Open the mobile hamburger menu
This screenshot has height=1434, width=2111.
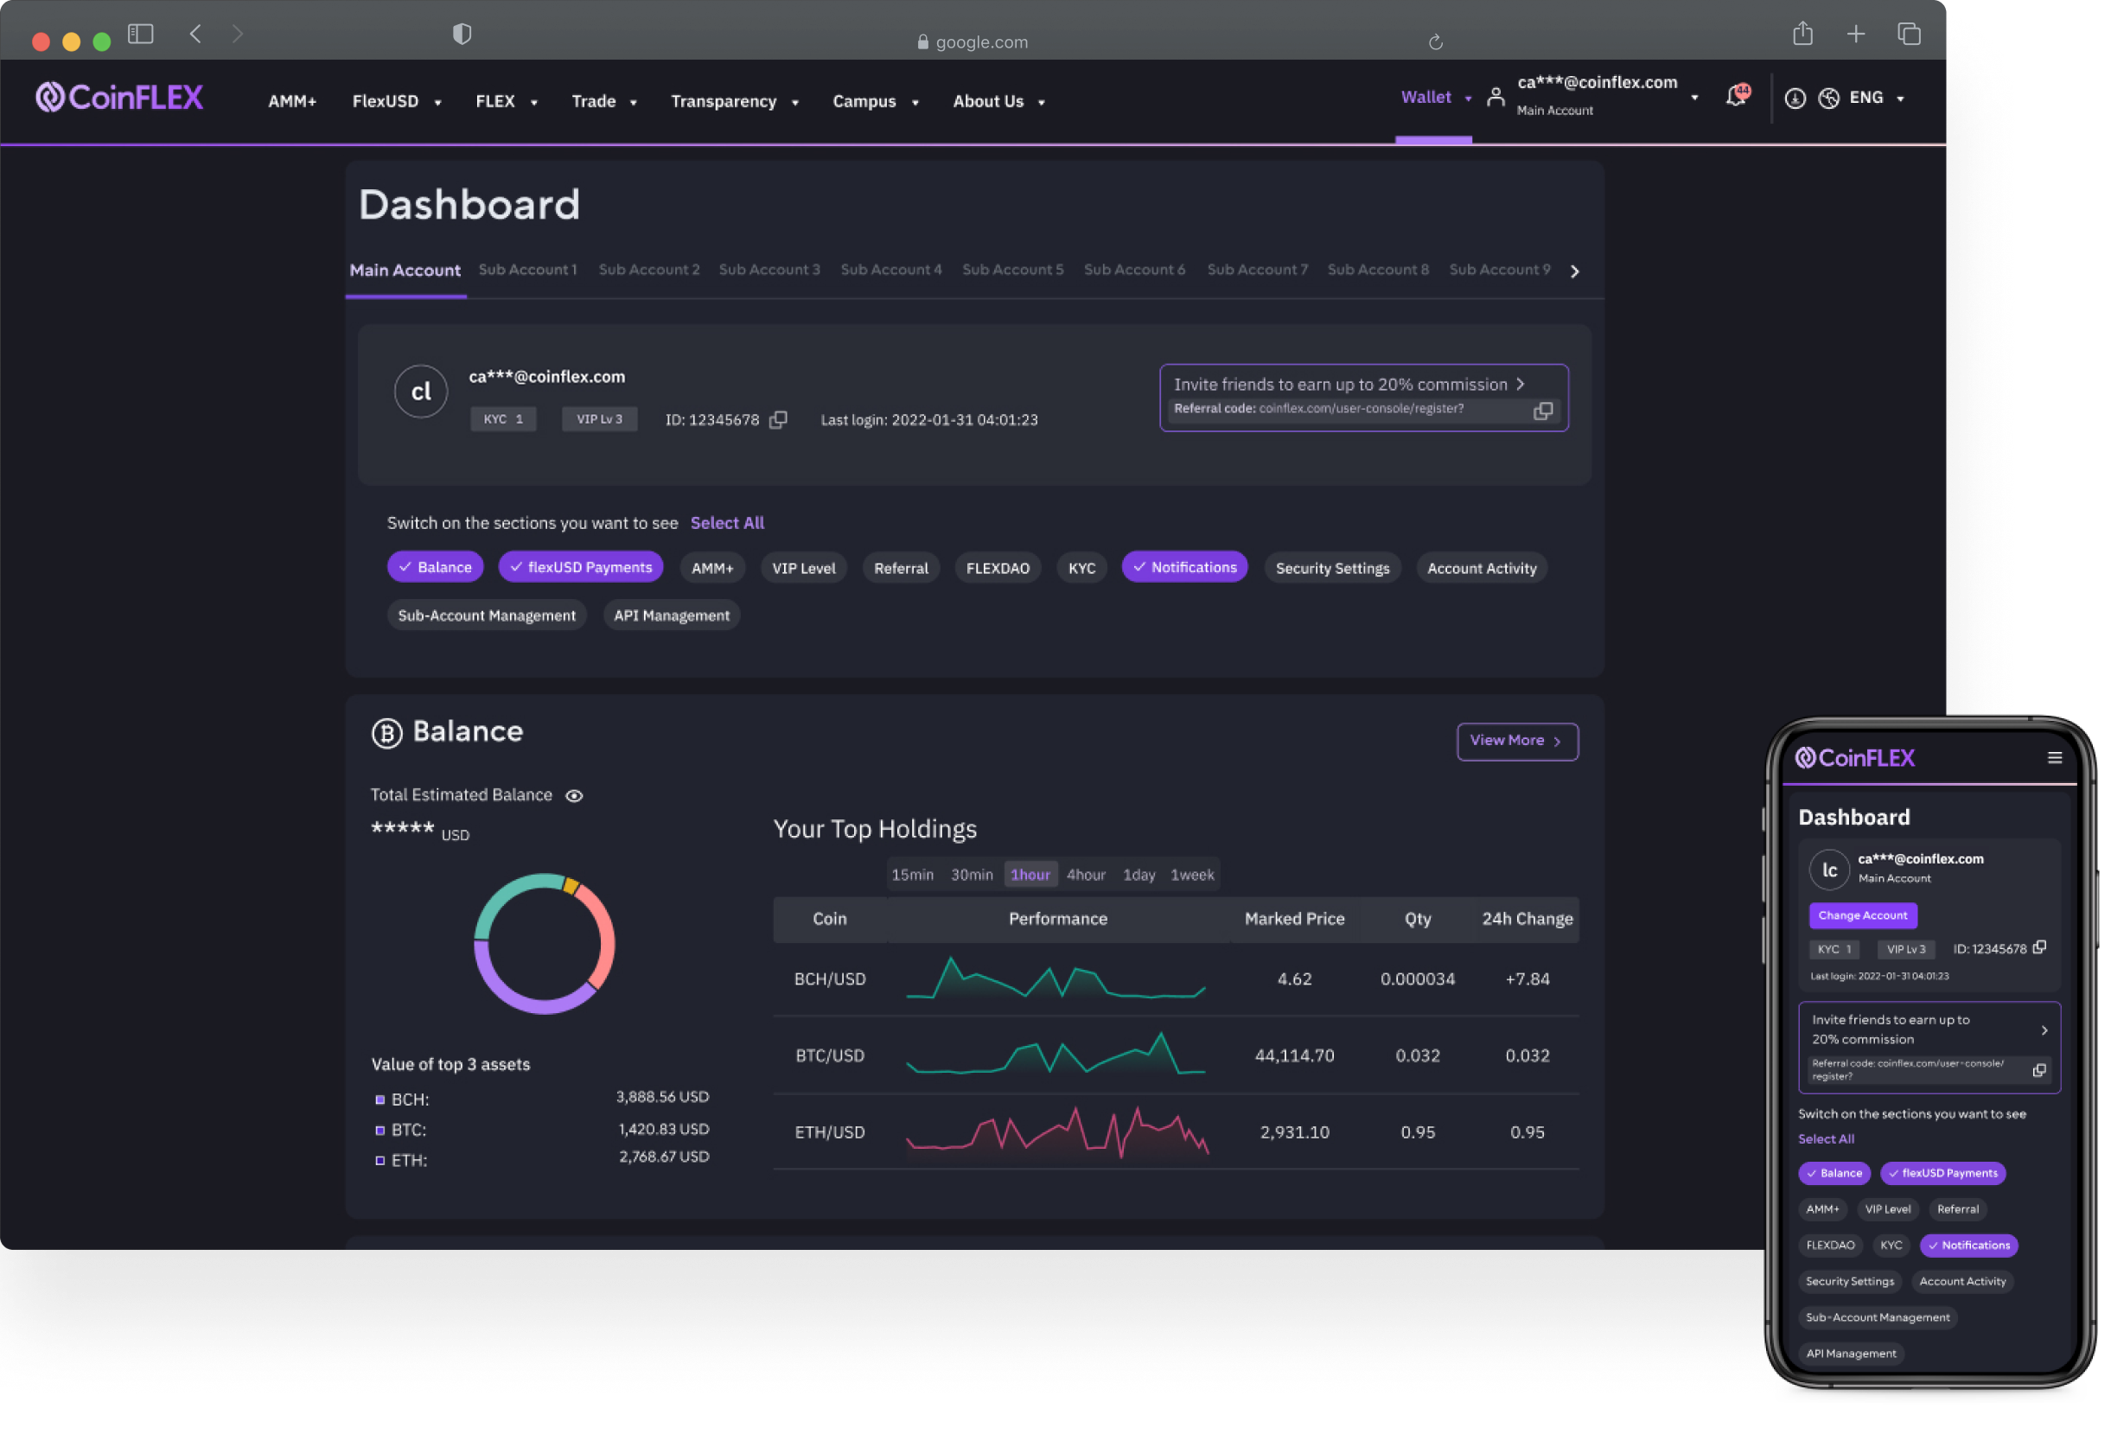click(2055, 757)
